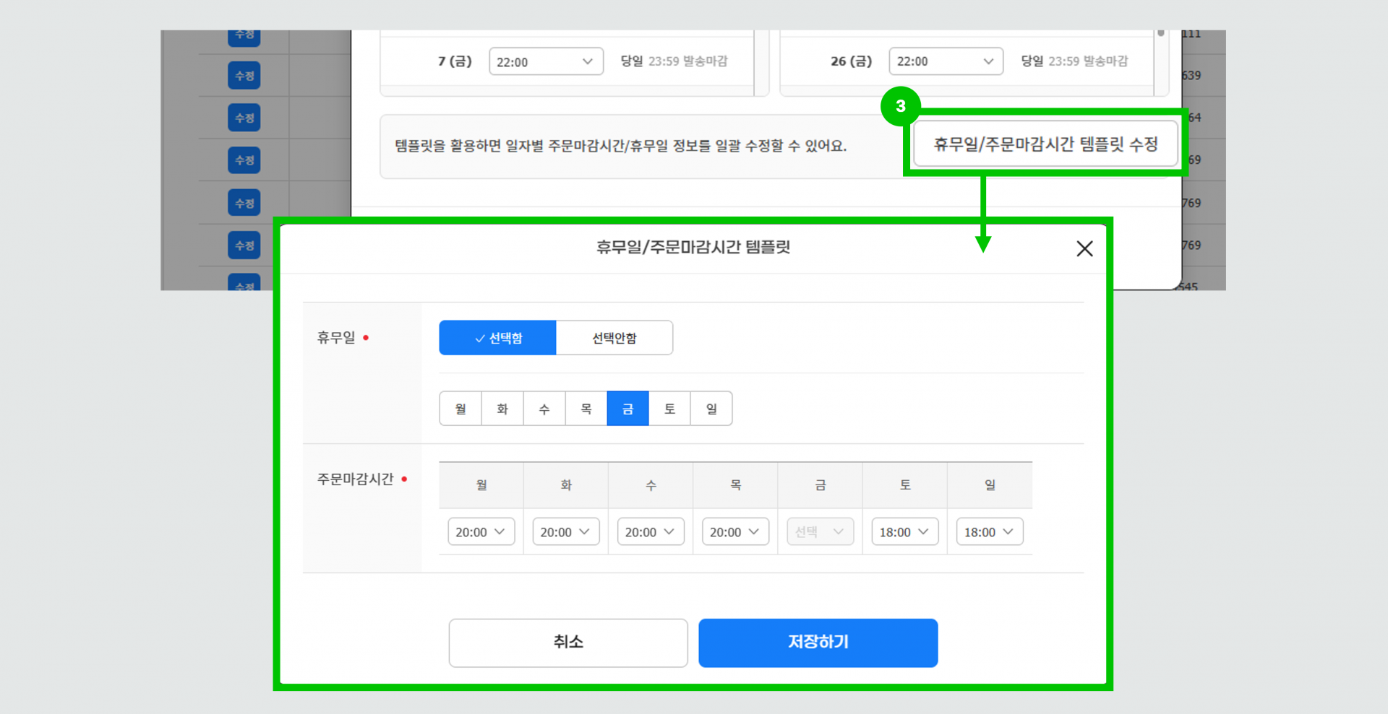Viewport: 1388px width, 714px height.
Task: Click the 7 (금) date label
Action: pos(455,61)
